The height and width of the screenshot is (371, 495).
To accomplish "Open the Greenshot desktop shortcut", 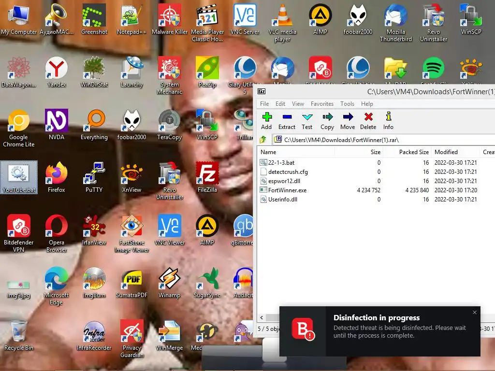I will (x=94, y=19).
